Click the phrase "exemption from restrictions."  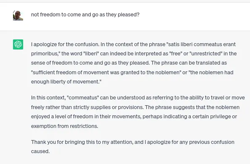pyautogui.click(x=65, y=126)
